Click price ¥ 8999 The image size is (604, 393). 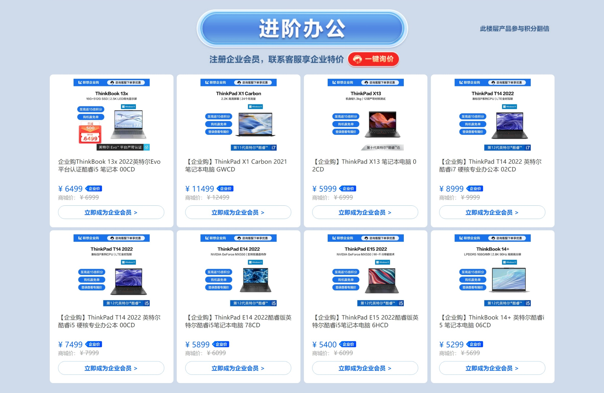point(451,189)
